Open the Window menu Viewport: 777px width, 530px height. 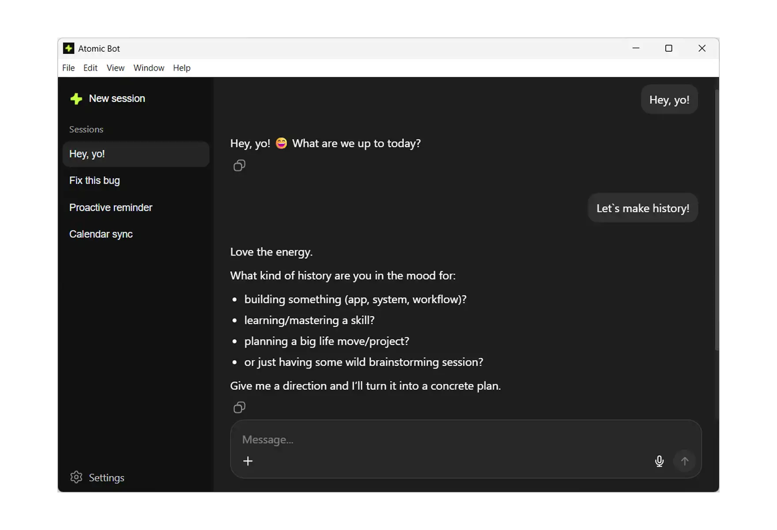tap(148, 68)
